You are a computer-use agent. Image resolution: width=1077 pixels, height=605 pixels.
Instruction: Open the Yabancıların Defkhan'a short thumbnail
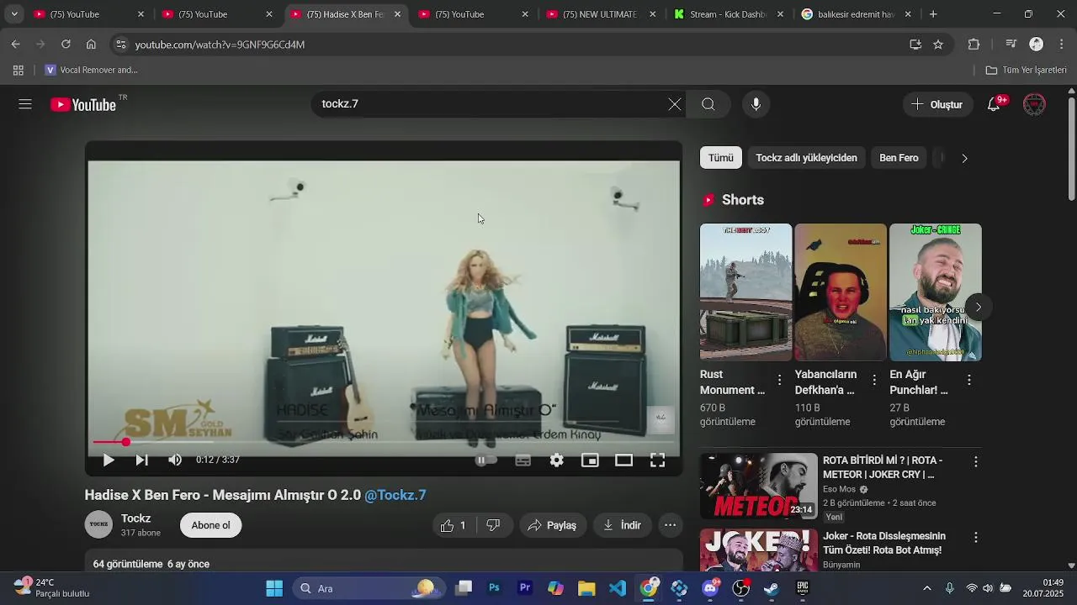841,292
